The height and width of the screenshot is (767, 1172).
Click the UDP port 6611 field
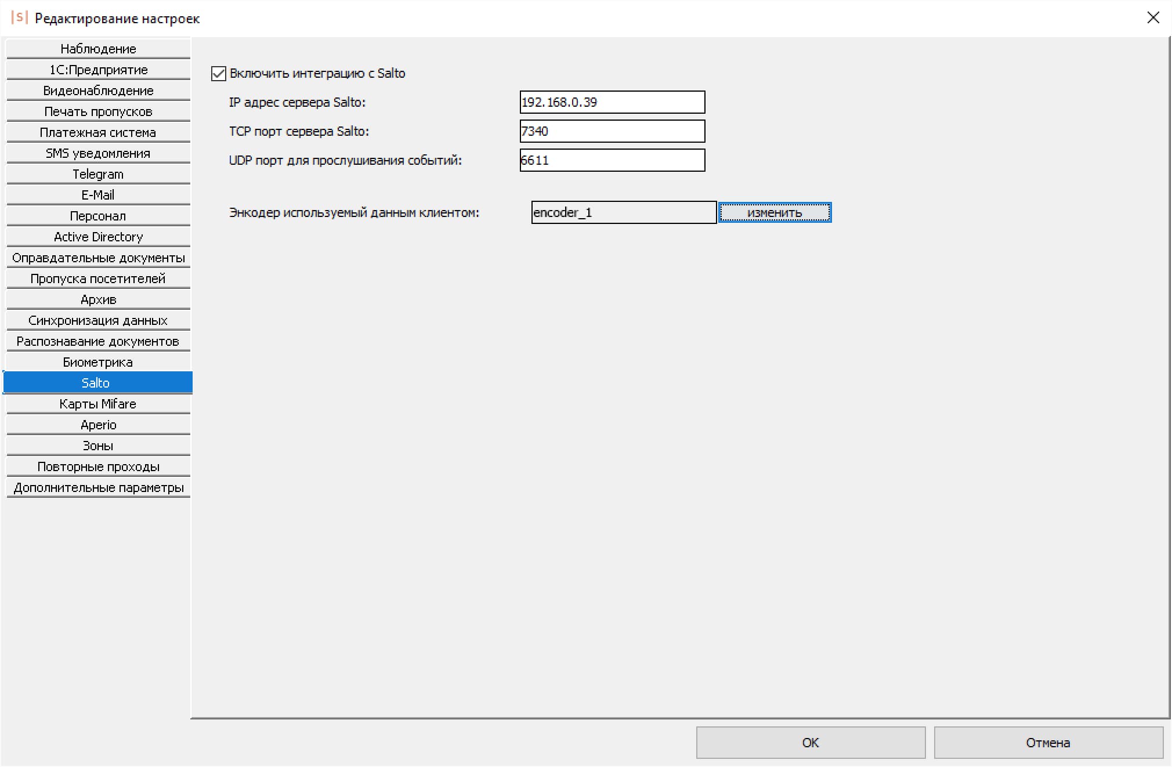pyautogui.click(x=612, y=160)
